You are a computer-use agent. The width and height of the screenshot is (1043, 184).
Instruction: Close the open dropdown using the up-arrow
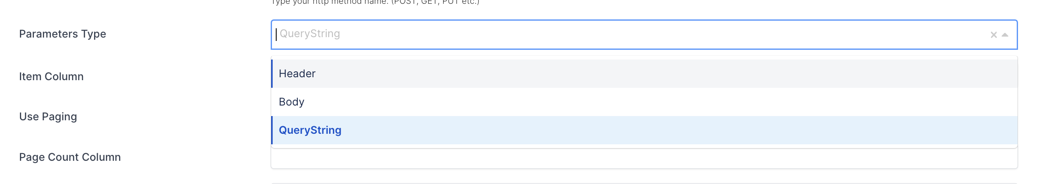click(1005, 35)
